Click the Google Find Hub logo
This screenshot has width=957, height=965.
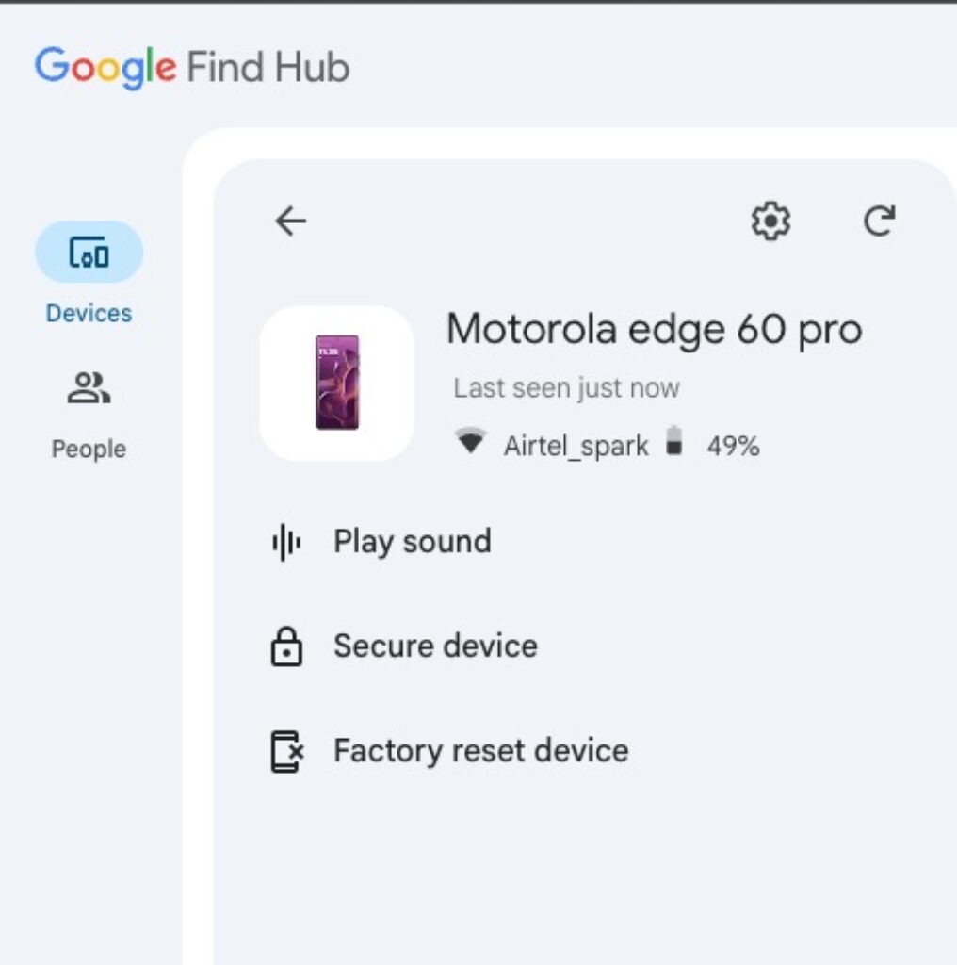pos(192,68)
